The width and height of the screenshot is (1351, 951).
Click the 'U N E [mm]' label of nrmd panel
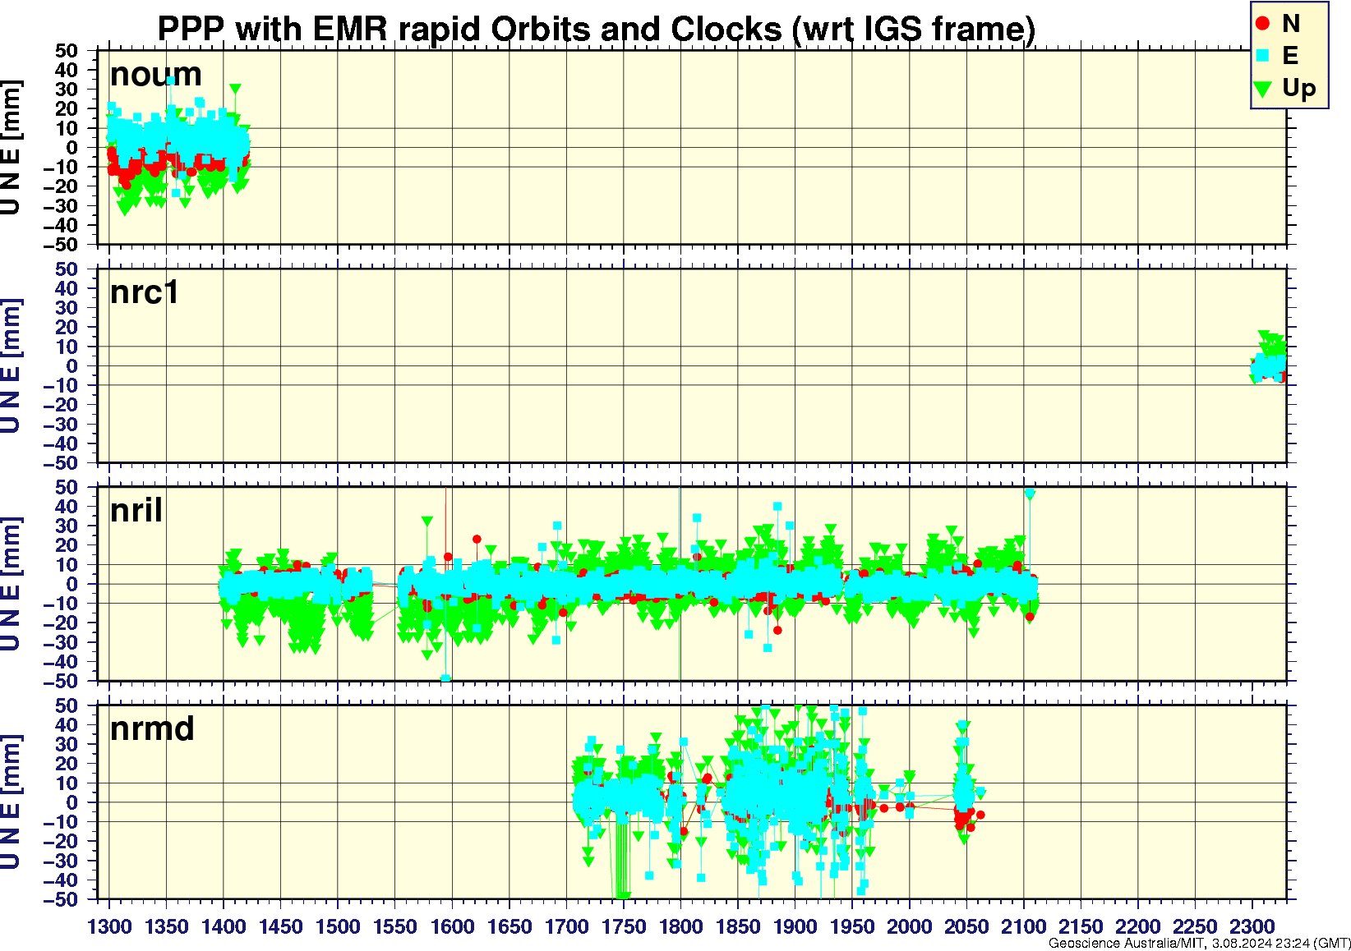11,803
